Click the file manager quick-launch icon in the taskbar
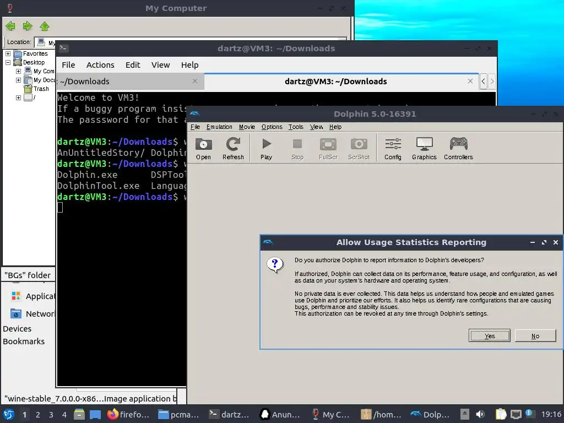 pyautogui.click(x=79, y=414)
